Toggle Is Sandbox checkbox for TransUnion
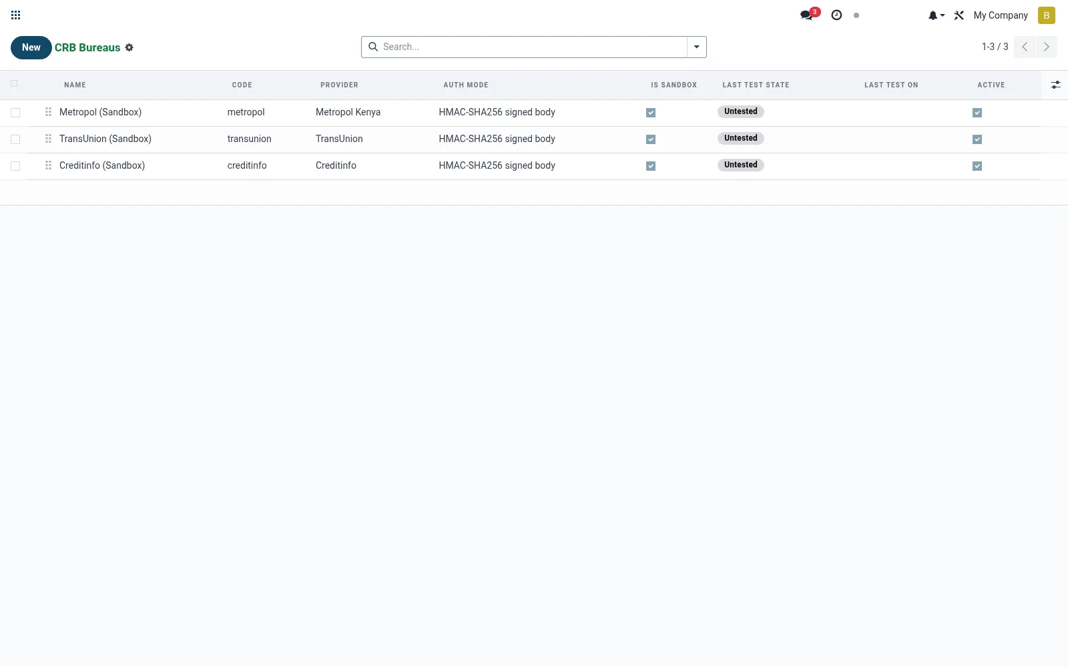This screenshot has width=1068, height=667. click(651, 139)
